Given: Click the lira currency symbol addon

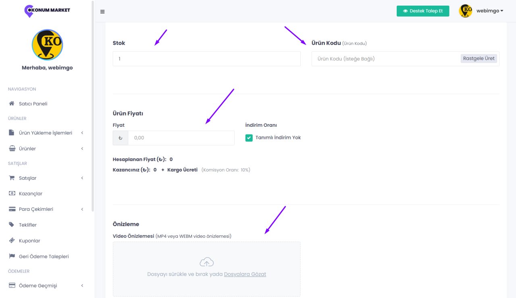Looking at the screenshot, I should 121,138.
